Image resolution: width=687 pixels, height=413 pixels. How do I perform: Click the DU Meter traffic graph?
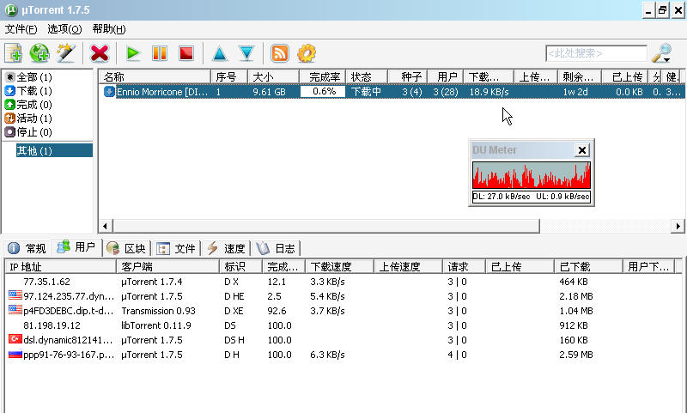pos(531,175)
